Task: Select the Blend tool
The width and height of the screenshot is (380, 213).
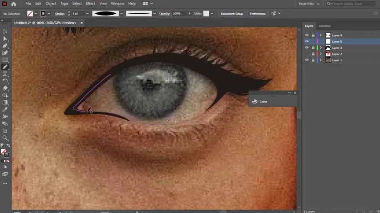Action: tap(5, 124)
